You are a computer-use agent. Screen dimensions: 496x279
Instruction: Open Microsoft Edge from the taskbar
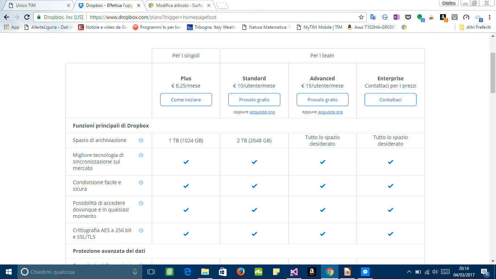pos(187,272)
